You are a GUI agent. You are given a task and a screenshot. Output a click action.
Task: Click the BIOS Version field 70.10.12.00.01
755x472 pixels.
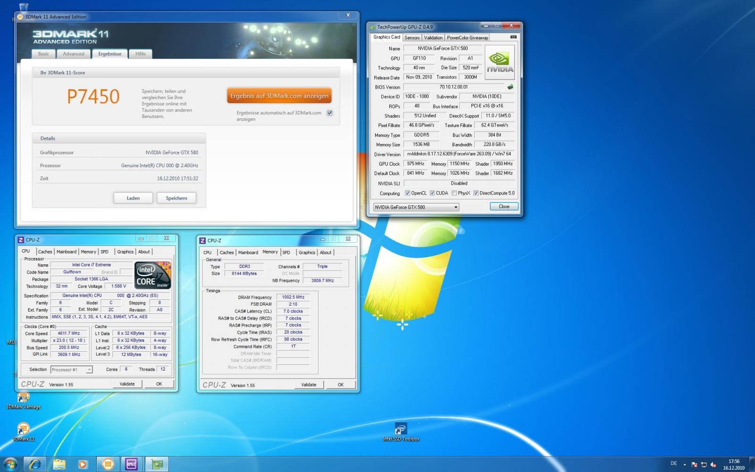click(x=453, y=87)
